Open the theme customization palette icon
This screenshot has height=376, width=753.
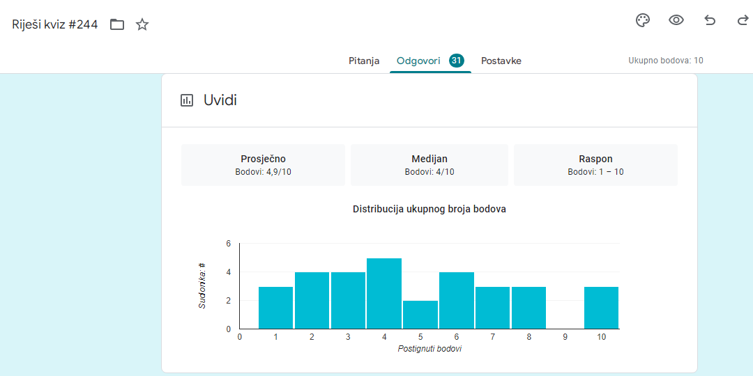coord(643,21)
